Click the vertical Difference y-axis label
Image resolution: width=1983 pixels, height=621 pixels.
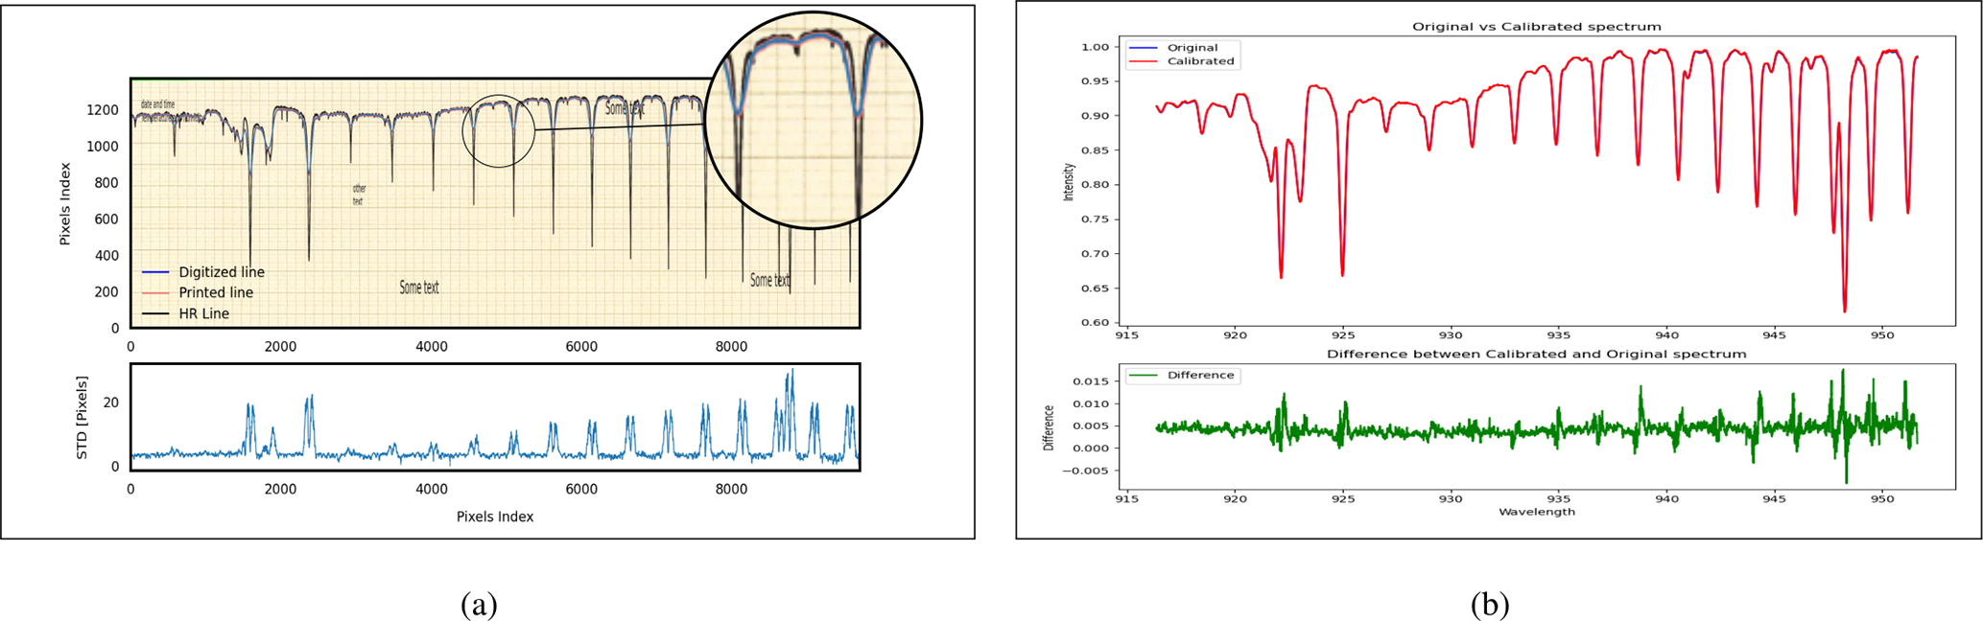pos(1049,427)
